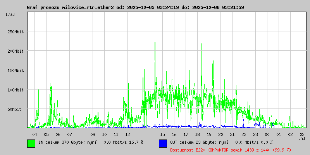Viewport: 310px width, 155px height.
Task: Click the red Dostupnost E220 KOMPAKTOR text
Action: 231,150
